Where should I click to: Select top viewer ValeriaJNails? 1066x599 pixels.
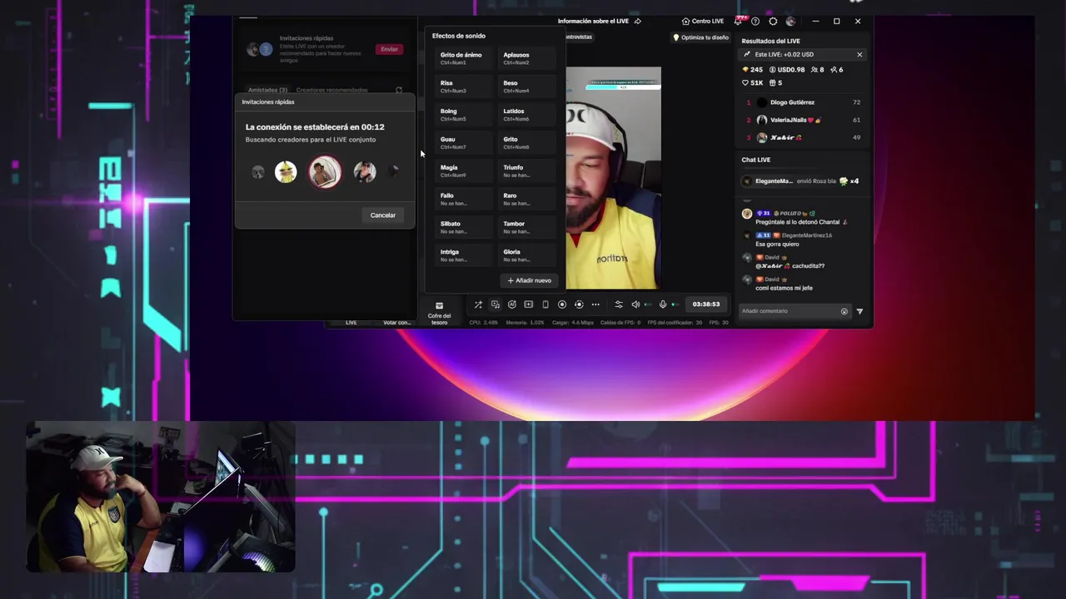click(802, 120)
